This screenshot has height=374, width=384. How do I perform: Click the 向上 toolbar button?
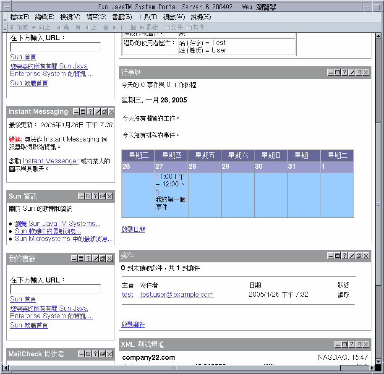click(x=41, y=27)
